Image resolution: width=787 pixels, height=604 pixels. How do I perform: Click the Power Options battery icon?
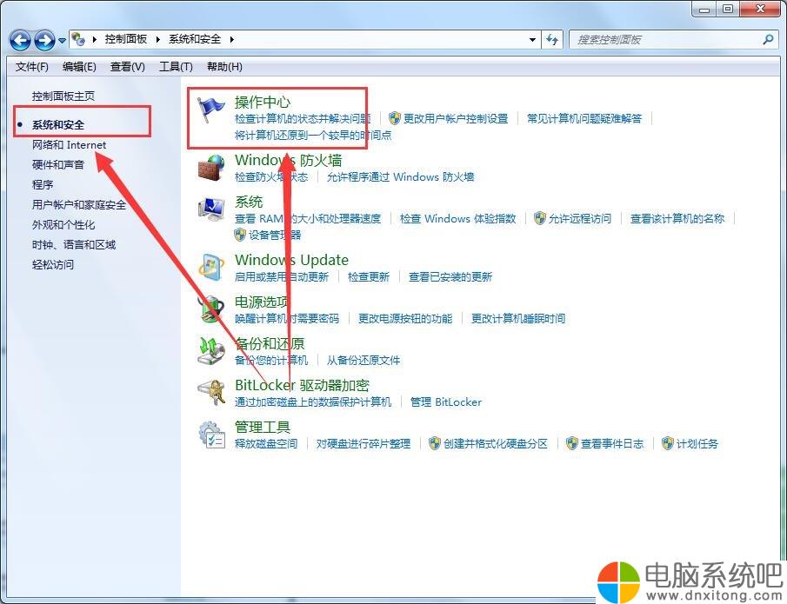coord(211,309)
